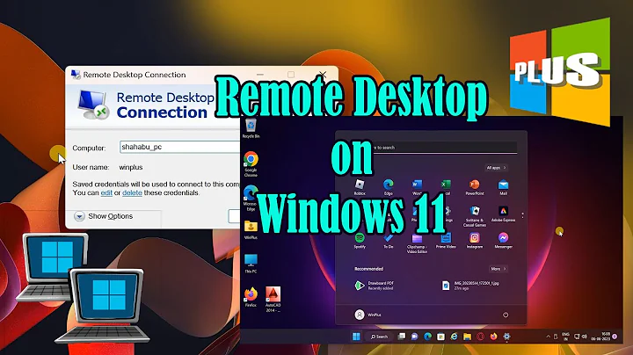Maximize the Remote Desktop Connection window
The width and height of the screenshot is (633, 355).
pyautogui.click(x=291, y=75)
